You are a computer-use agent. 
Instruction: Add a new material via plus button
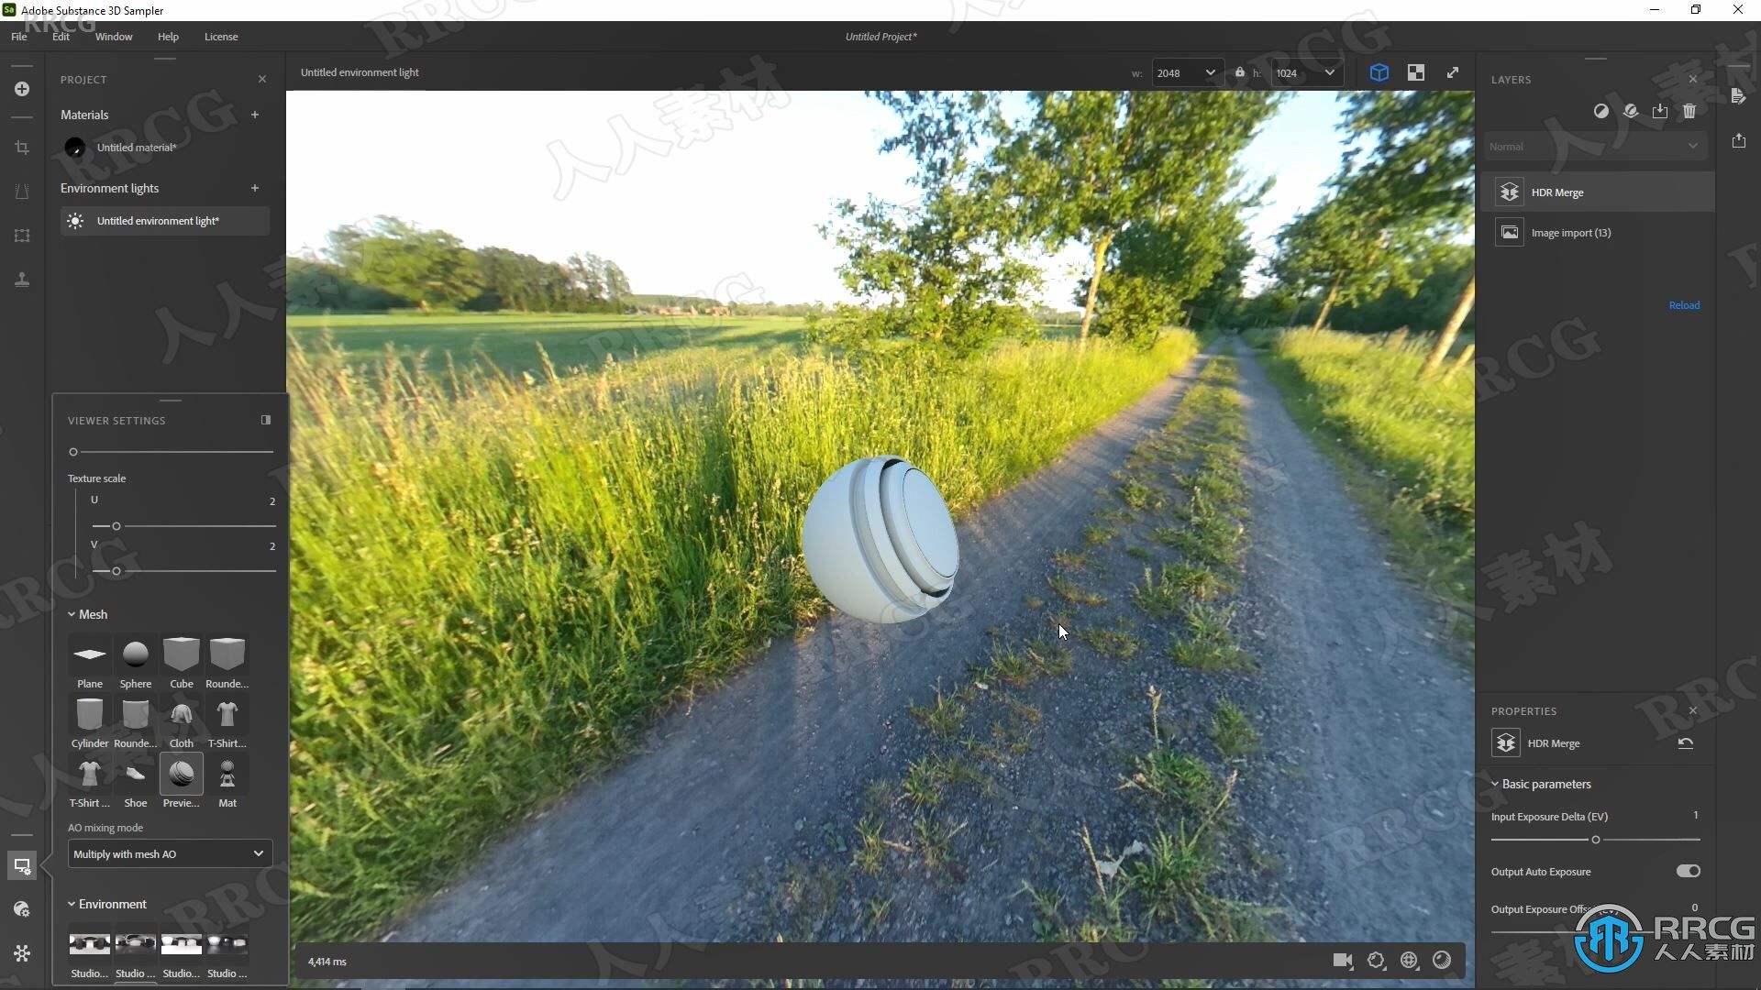pos(255,115)
